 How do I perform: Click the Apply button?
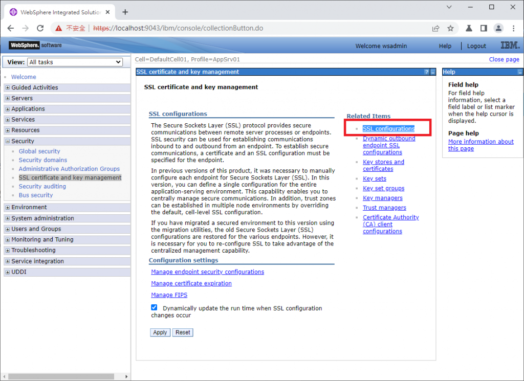160,332
